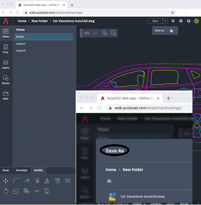201x205 pixels.
Task: Click the red AutoCAD logo in app header
Action: [6, 21]
